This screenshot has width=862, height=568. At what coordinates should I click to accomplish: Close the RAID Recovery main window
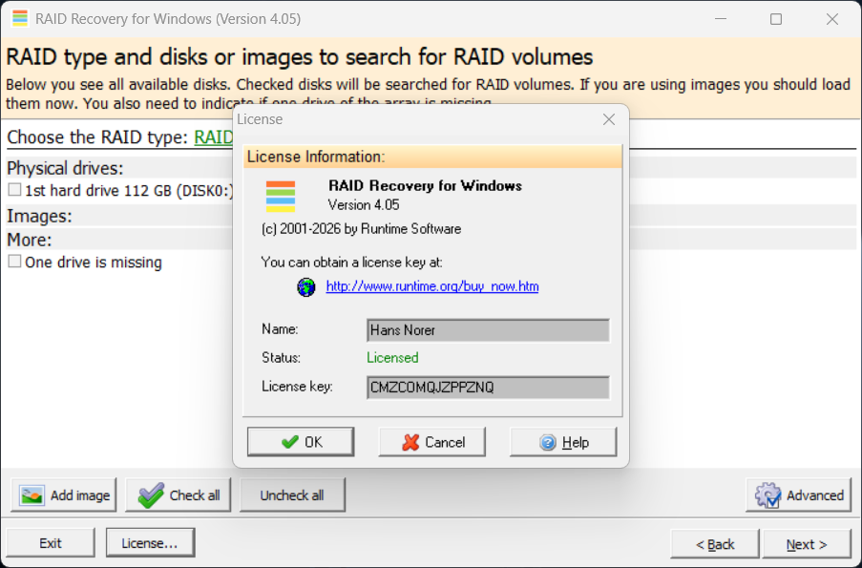(831, 19)
